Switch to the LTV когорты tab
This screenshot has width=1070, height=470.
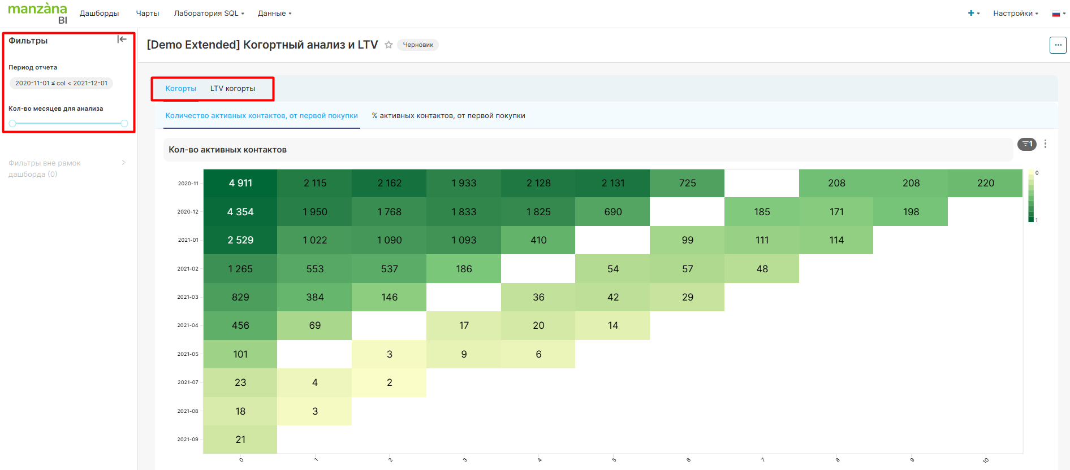[232, 89]
